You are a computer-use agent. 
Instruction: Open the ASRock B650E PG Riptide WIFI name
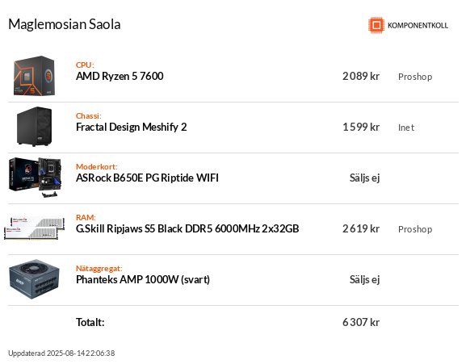coord(147,178)
